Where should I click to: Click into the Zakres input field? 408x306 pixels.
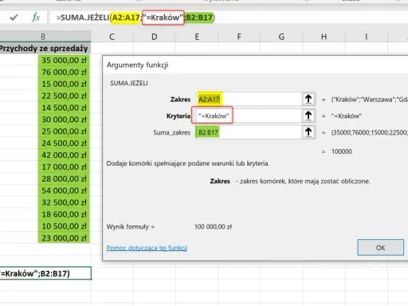click(249, 99)
